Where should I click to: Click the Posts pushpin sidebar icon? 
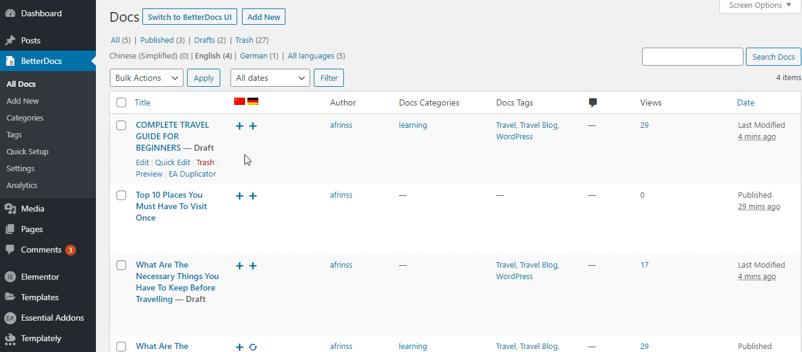click(8, 40)
